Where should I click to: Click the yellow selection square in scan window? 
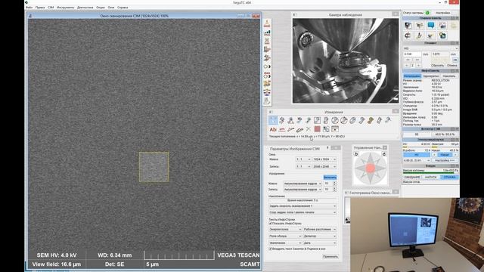154,167
